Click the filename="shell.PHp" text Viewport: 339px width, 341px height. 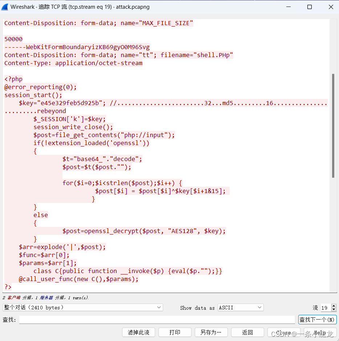(x=197, y=55)
